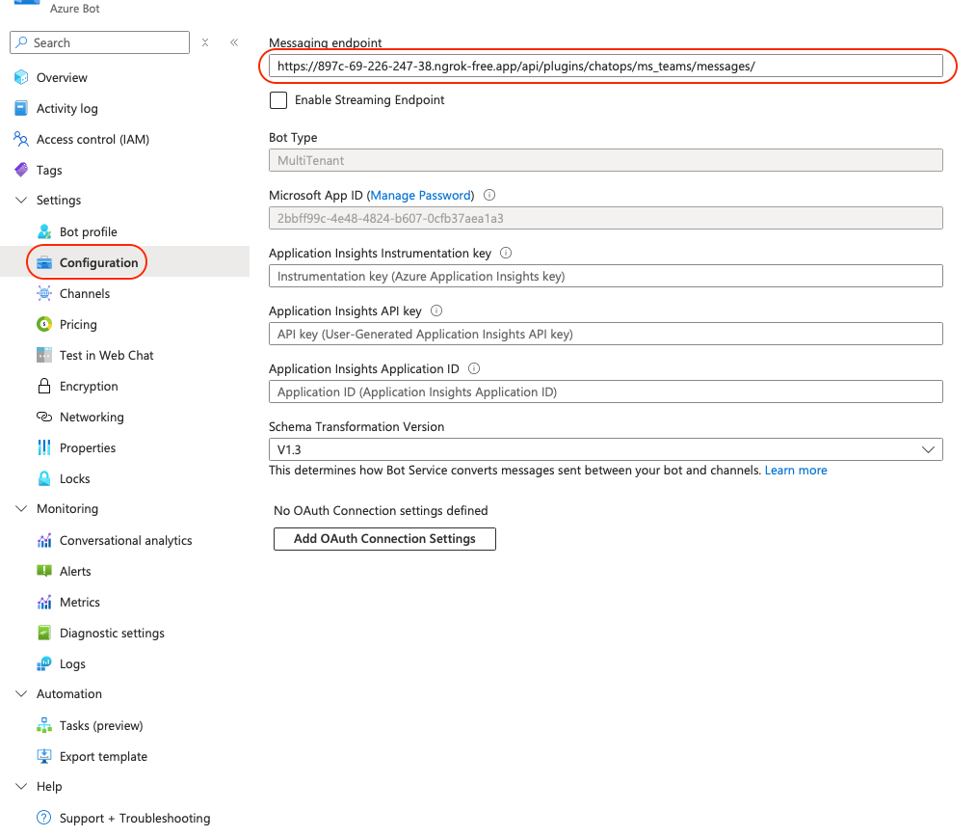
Task: Click the Activity log icon
Action: (x=21, y=108)
